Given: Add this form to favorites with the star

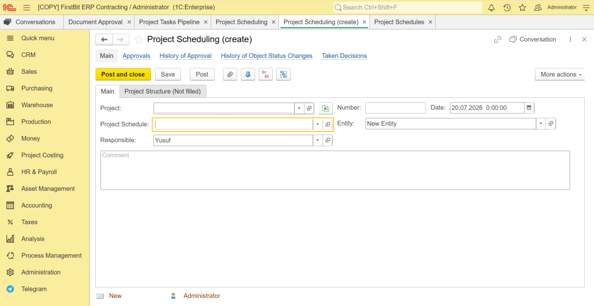Looking at the screenshot, I should [x=139, y=39].
